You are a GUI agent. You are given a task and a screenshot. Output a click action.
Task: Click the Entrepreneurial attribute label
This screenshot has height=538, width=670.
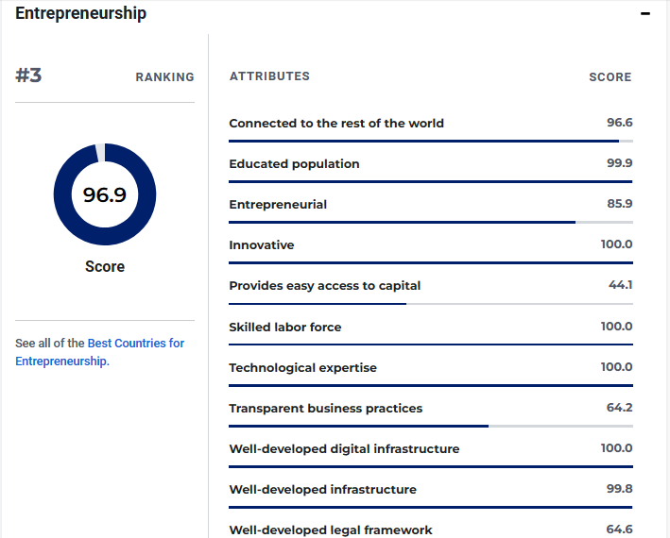pos(278,204)
